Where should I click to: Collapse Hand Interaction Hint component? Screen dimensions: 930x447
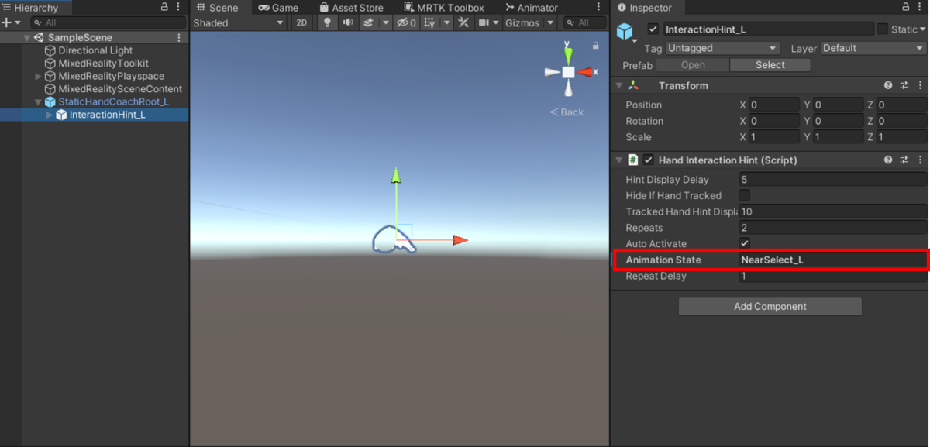[618, 160]
